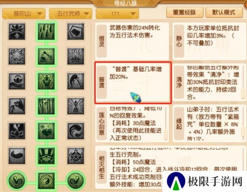
Task: Select the green heart leaves skill node
Action: click(x=46, y=131)
